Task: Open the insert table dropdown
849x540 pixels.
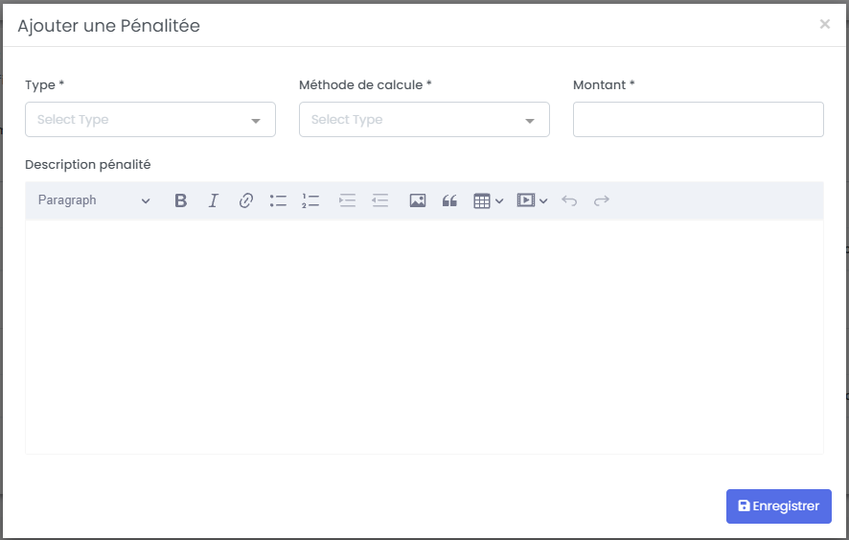Action: pos(488,200)
